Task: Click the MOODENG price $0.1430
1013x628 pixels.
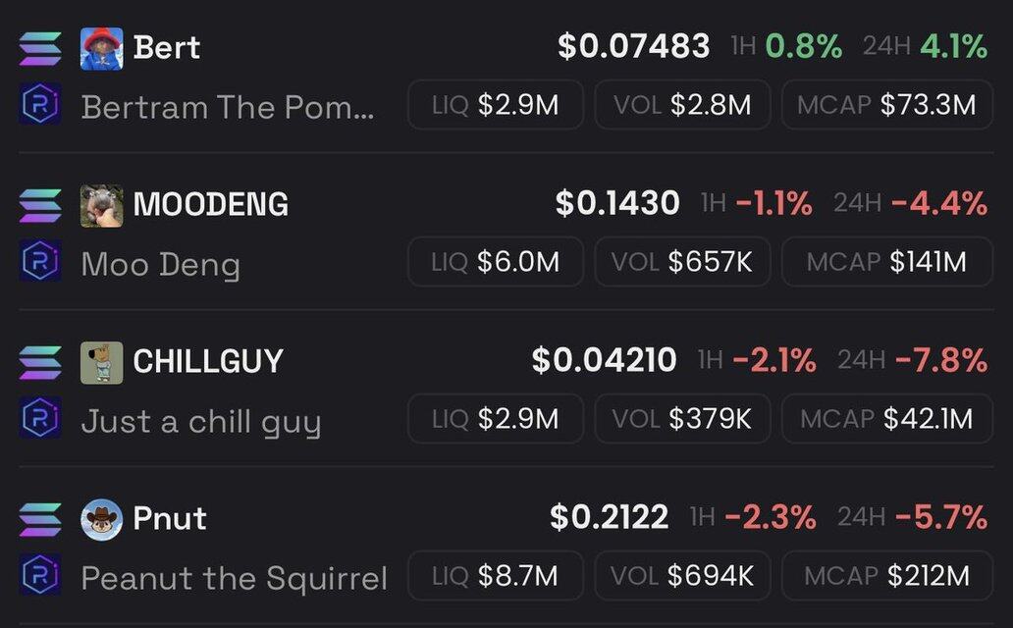Action: (x=617, y=203)
